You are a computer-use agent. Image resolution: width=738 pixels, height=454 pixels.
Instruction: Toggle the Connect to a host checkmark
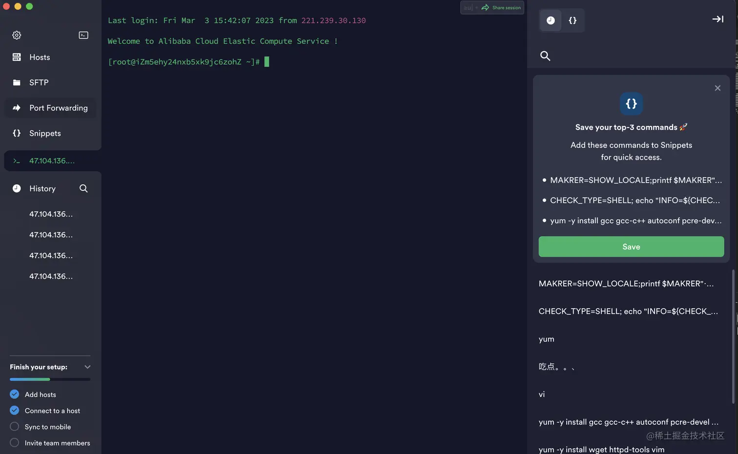(x=15, y=410)
